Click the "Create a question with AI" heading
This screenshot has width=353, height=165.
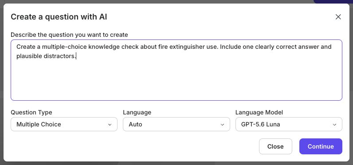tap(59, 17)
